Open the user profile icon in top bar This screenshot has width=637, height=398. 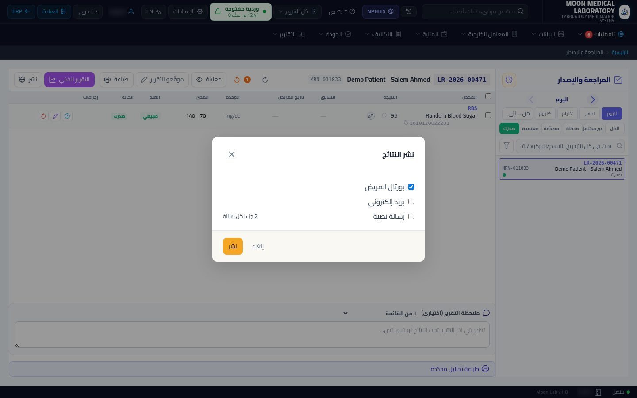[x=131, y=11]
